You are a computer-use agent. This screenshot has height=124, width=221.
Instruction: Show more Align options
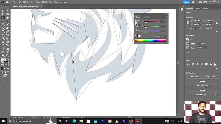click(217, 68)
